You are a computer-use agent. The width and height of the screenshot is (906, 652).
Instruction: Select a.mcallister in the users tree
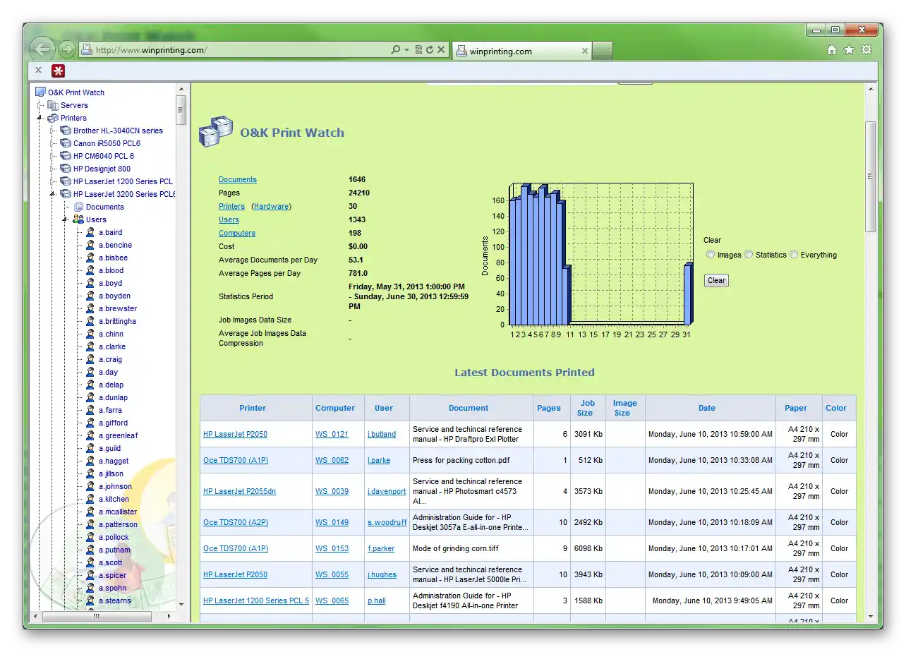118,512
